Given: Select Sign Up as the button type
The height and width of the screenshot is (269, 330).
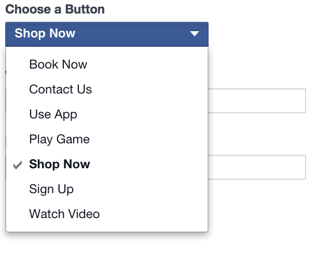Looking at the screenshot, I should (x=107, y=189).
